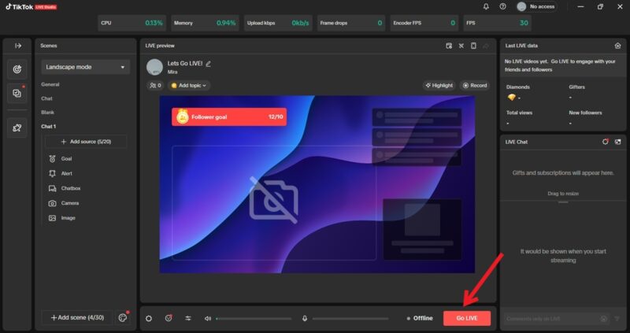Click the emoji icon in chat input
630x333 pixels.
click(603, 319)
